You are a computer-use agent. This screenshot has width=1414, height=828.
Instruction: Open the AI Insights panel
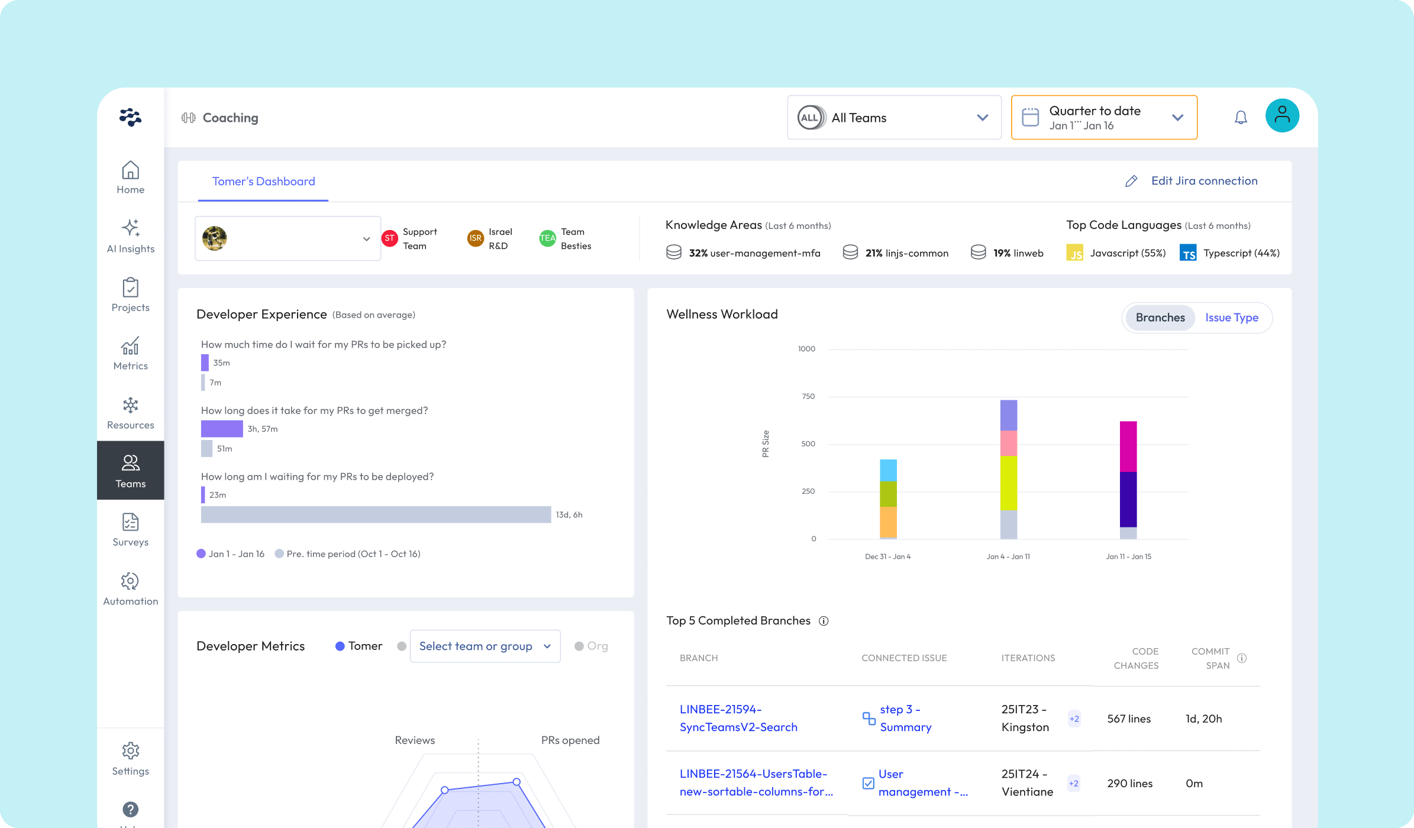point(130,235)
